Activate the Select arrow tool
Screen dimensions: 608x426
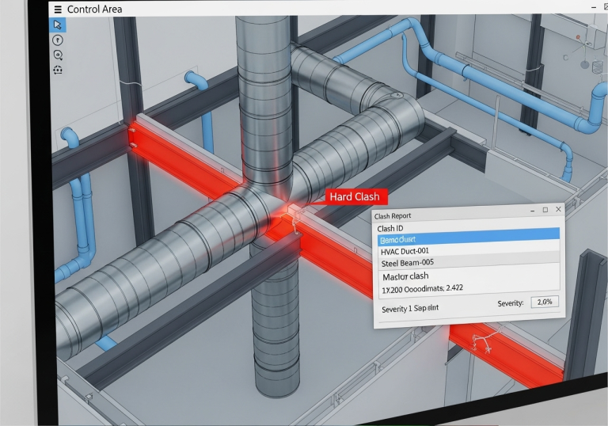click(58, 25)
